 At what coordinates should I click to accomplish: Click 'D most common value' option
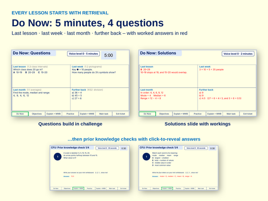(161, 165)
